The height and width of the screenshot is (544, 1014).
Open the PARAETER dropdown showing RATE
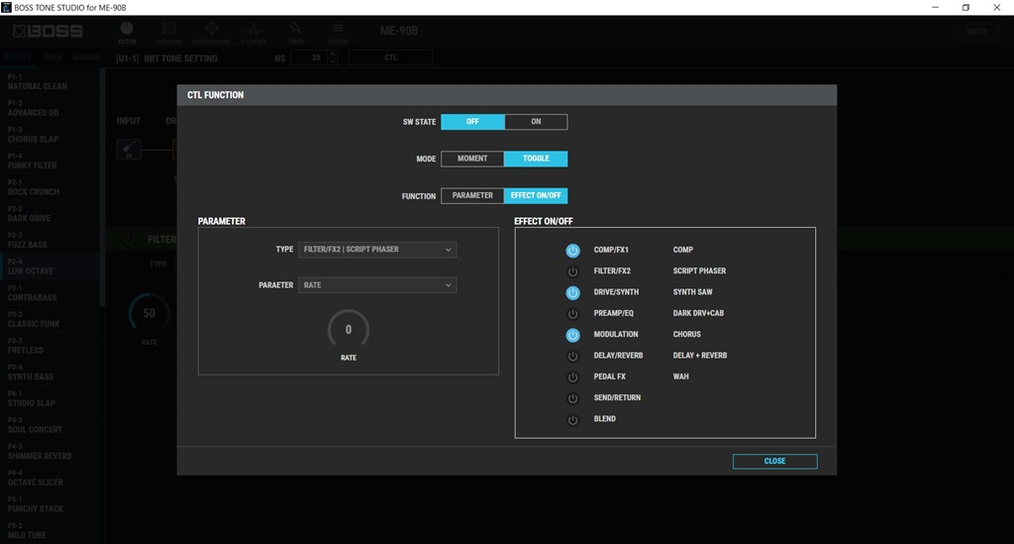click(x=377, y=285)
